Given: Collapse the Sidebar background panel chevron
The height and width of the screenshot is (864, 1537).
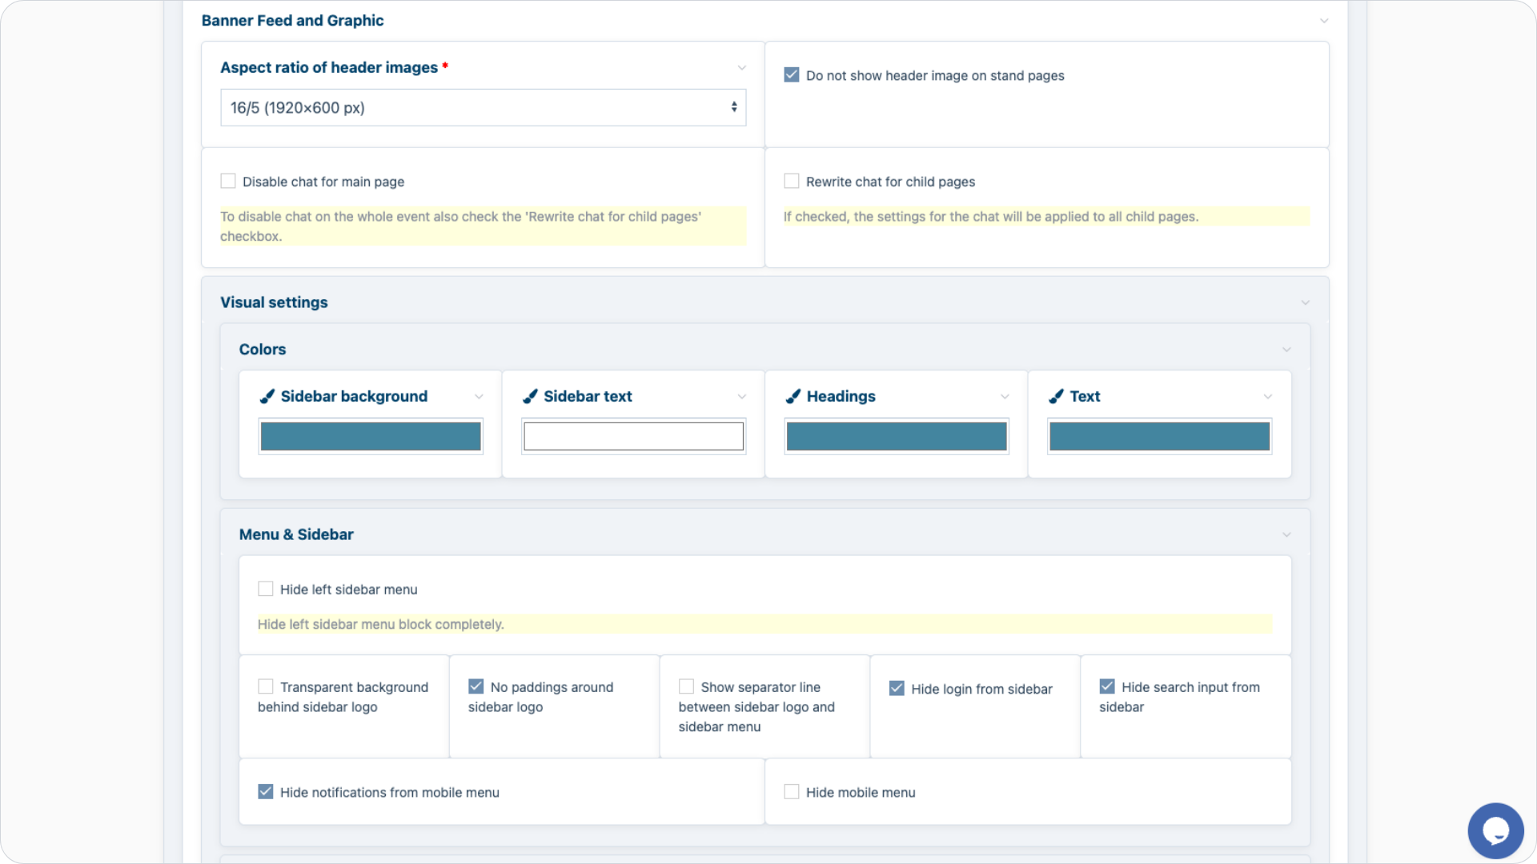Looking at the screenshot, I should 479,397.
